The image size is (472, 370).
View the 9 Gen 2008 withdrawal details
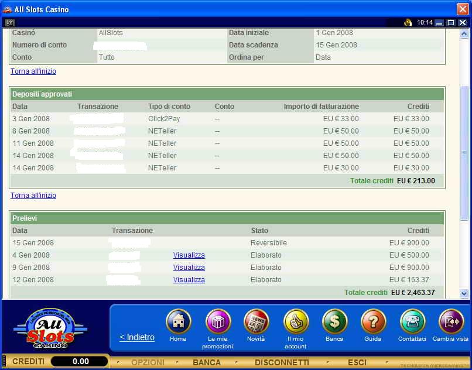click(x=189, y=268)
